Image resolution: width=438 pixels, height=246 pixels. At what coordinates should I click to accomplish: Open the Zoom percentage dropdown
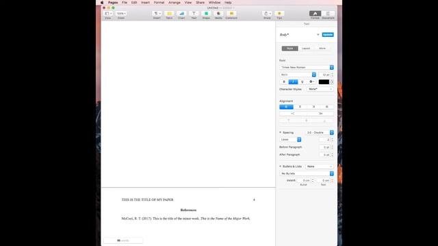[121, 14]
